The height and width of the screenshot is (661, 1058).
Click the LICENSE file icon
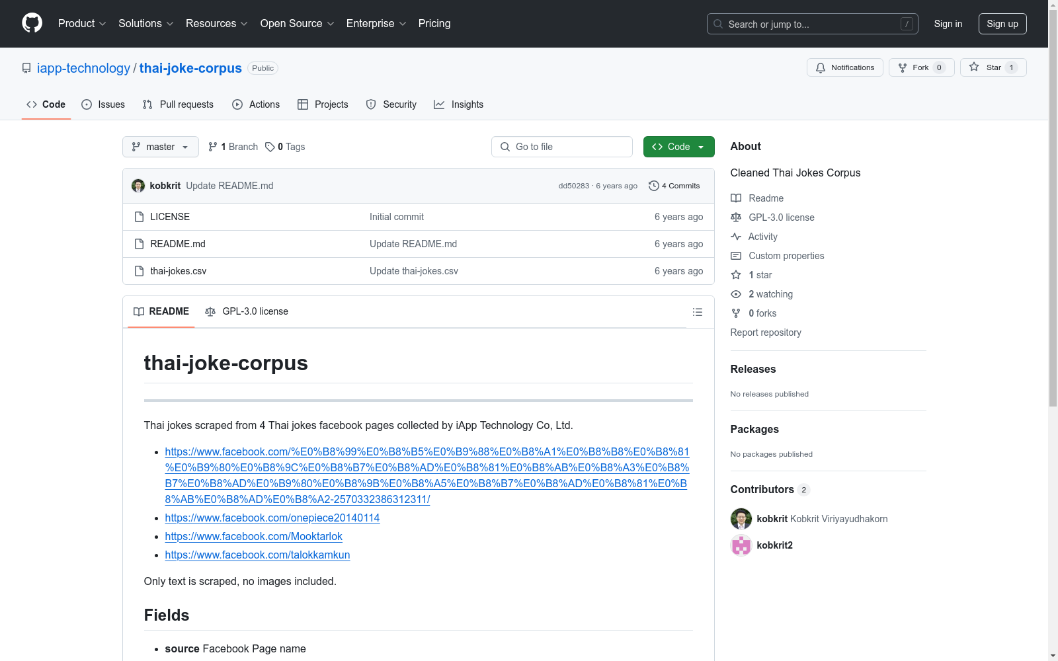coord(139,217)
